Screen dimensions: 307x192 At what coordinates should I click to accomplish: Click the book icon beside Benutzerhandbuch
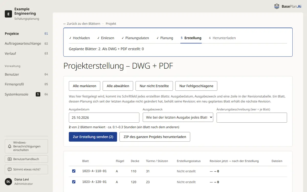point(10,159)
